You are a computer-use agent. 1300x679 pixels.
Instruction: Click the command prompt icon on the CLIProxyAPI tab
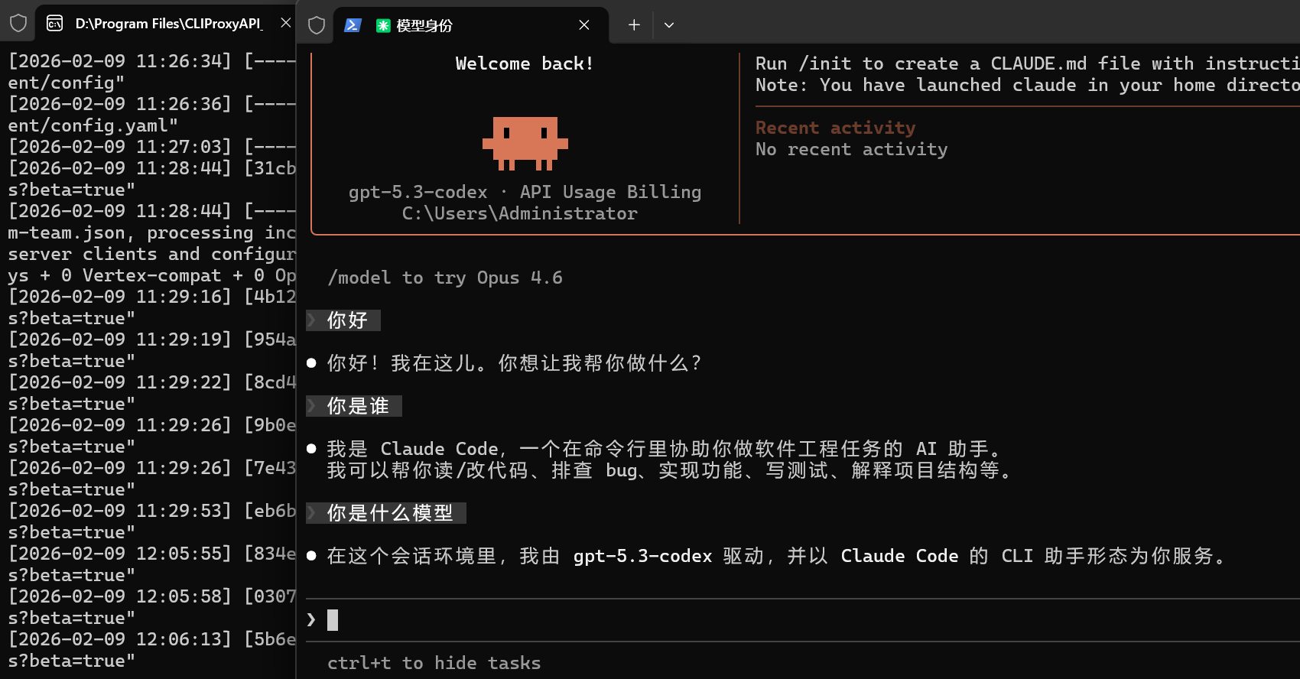coord(55,24)
